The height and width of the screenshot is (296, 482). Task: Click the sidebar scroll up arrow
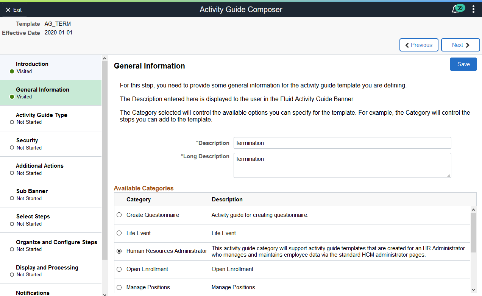(x=105, y=58)
